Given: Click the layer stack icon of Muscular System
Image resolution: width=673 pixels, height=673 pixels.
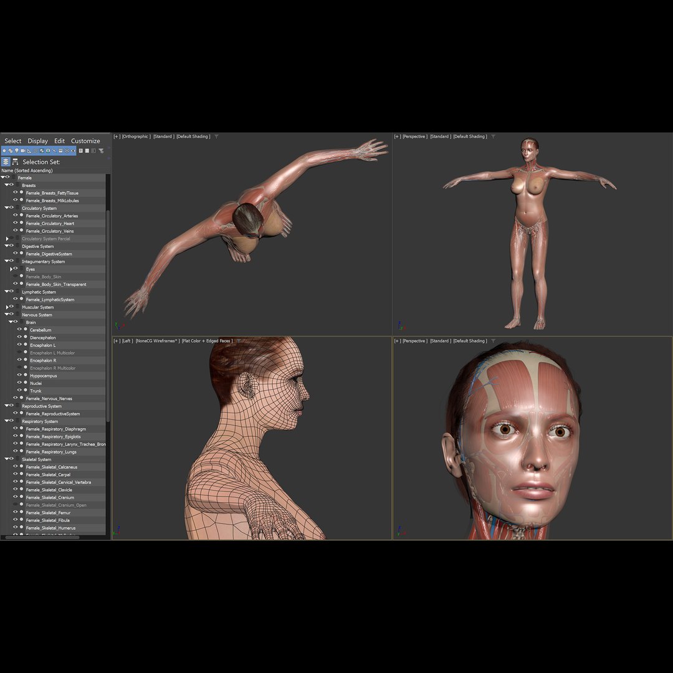Looking at the screenshot, I should (x=17, y=307).
